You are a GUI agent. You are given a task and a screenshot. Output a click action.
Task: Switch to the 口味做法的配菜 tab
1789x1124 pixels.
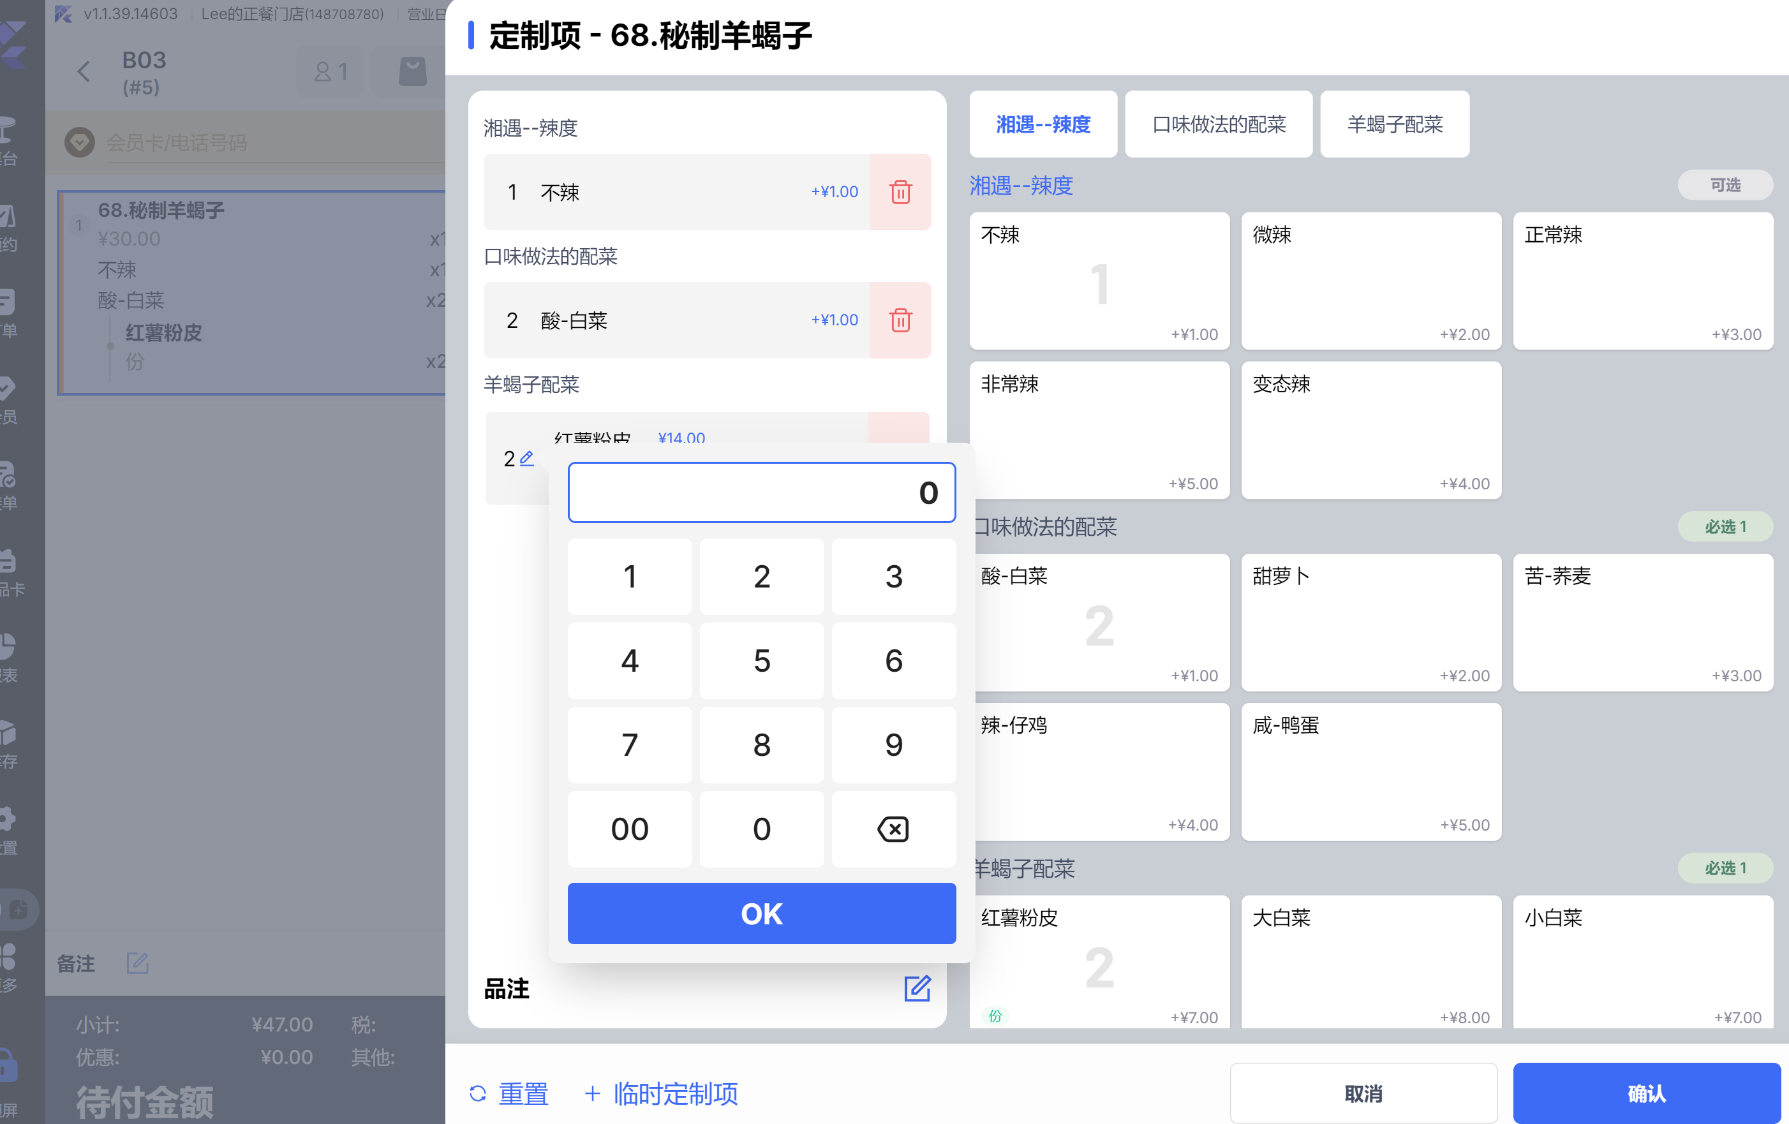point(1218,124)
